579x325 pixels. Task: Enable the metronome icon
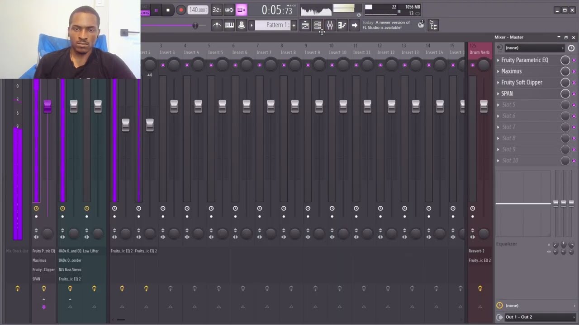point(217,25)
